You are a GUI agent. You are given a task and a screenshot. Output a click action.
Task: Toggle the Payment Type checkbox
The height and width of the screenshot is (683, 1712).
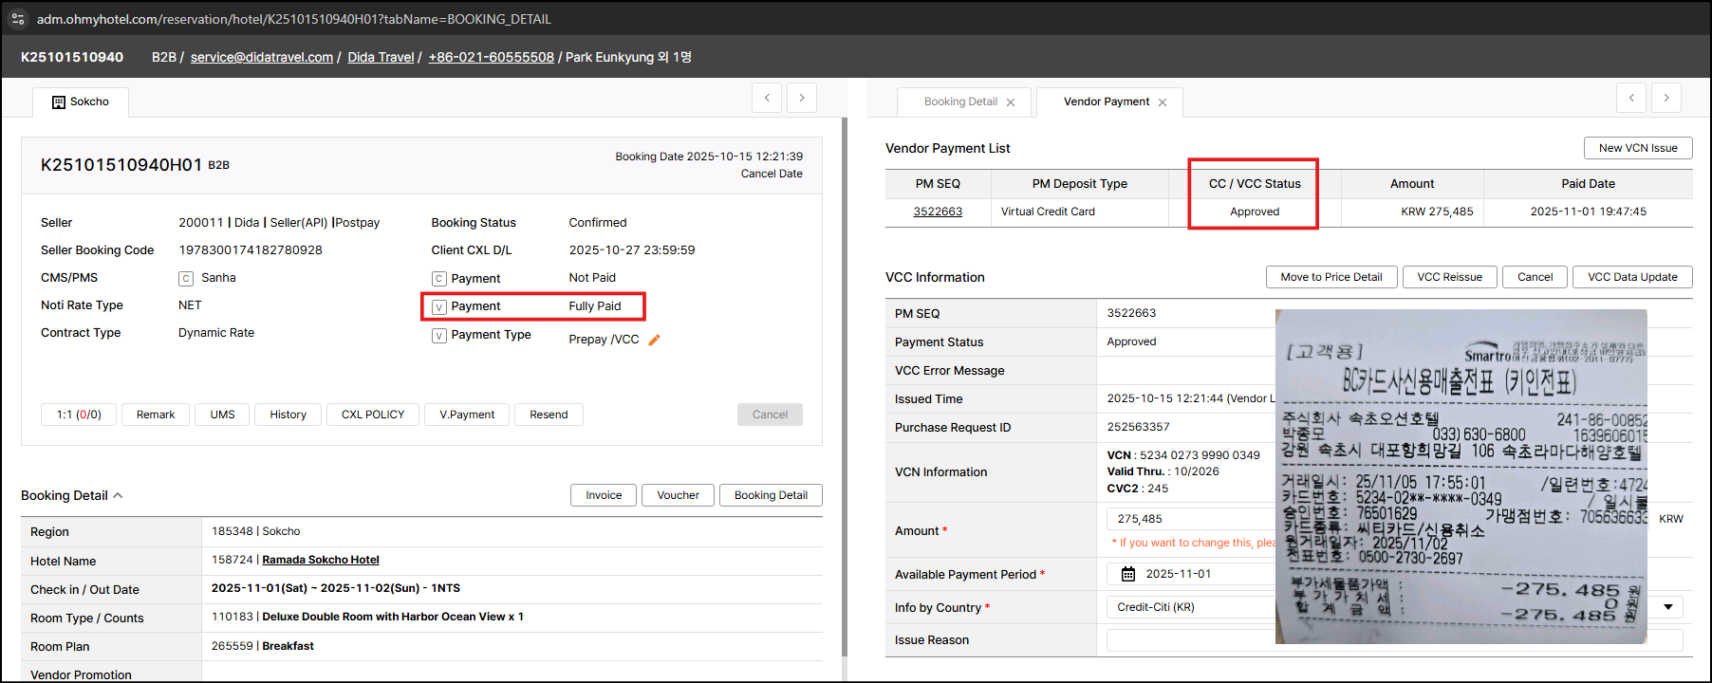click(438, 336)
